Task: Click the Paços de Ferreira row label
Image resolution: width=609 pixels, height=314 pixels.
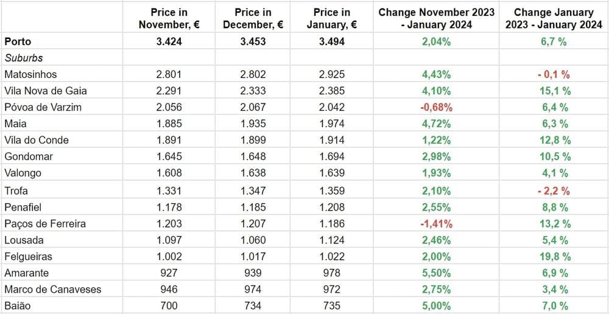Action: (x=44, y=223)
